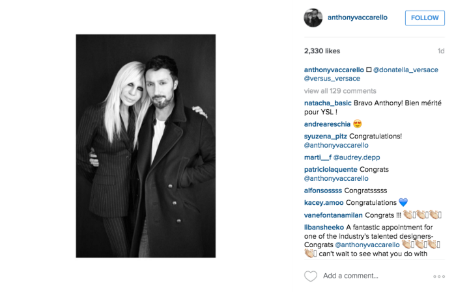Visit libansheeko commenter profile
Screen dimensions: 456x292
coord(324,227)
